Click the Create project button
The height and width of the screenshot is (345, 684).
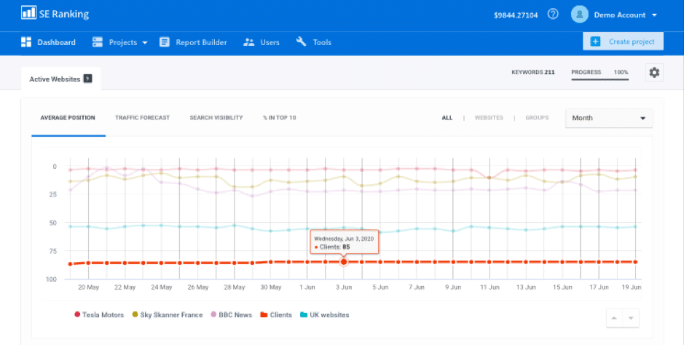(623, 41)
